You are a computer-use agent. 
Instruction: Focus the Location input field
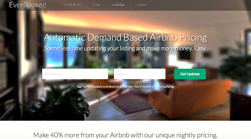coord(140,74)
